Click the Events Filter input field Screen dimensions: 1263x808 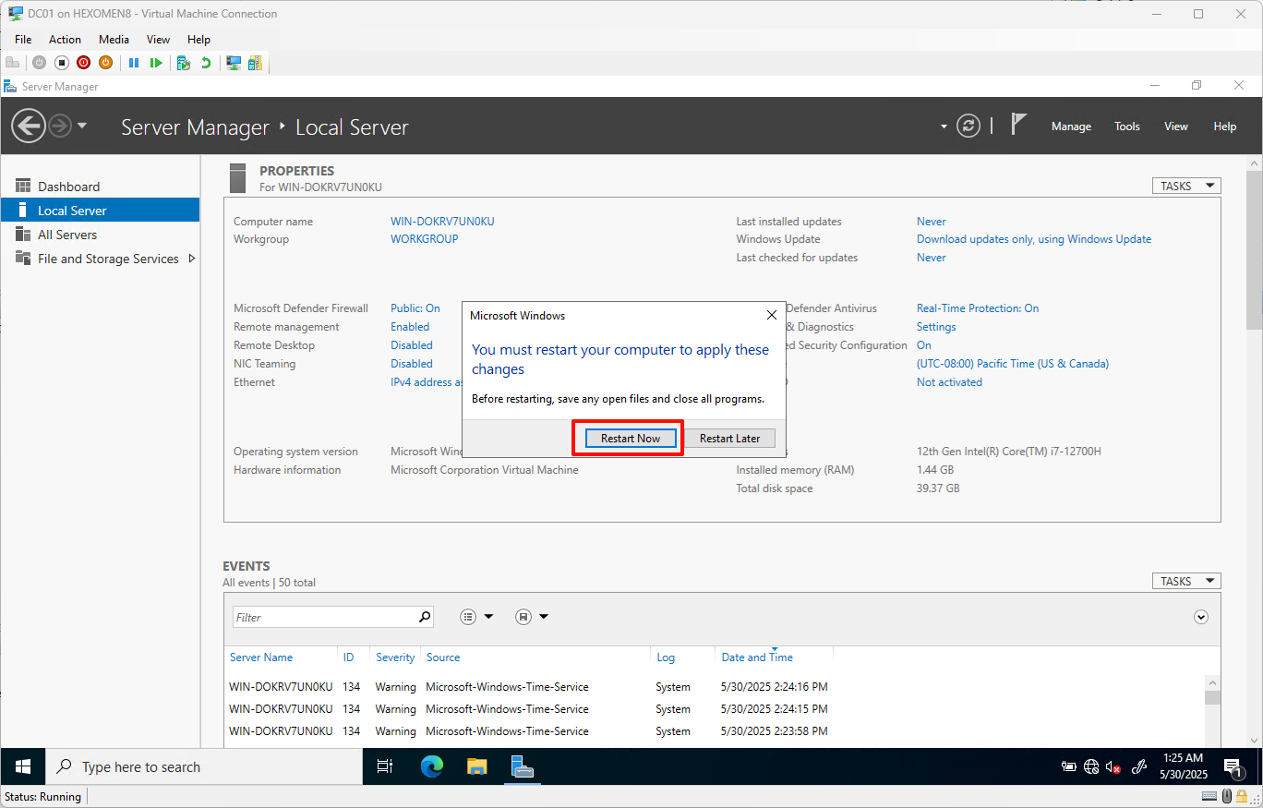point(324,617)
